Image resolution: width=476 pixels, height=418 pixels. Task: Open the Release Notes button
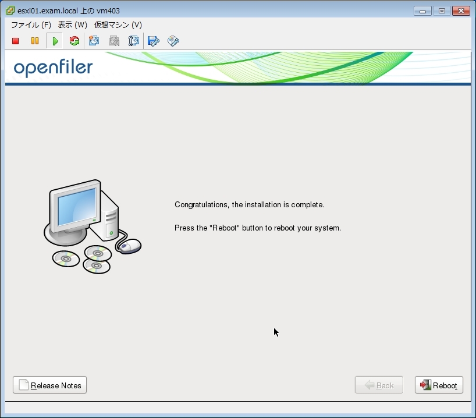click(x=50, y=385)
